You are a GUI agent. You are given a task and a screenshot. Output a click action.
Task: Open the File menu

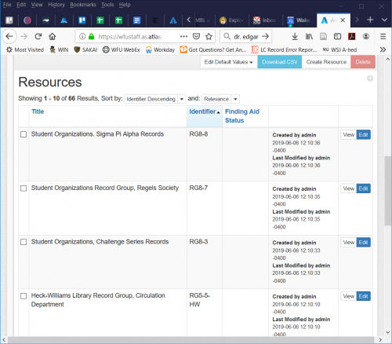tap(7, 5)
